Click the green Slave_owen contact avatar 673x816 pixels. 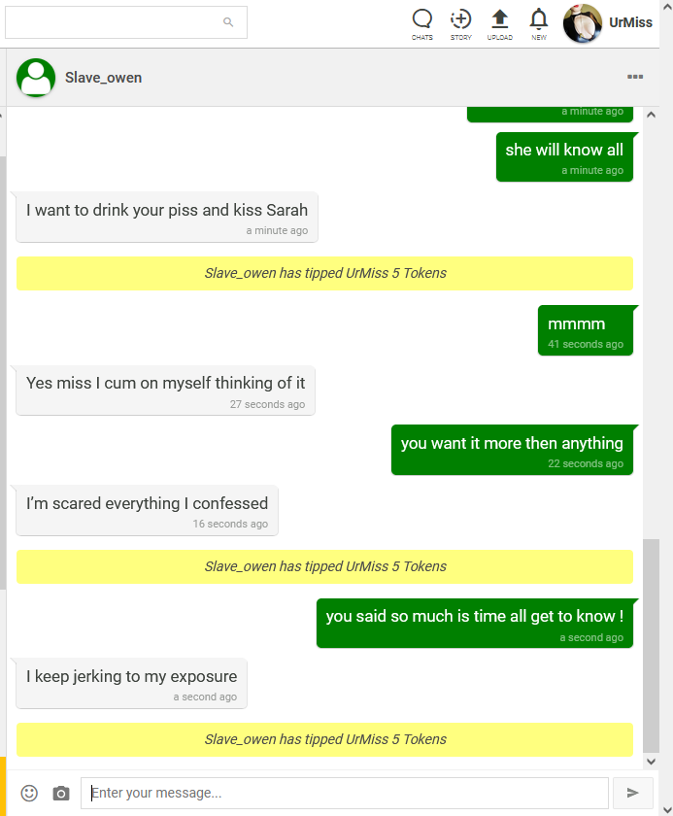pos(36,78)
